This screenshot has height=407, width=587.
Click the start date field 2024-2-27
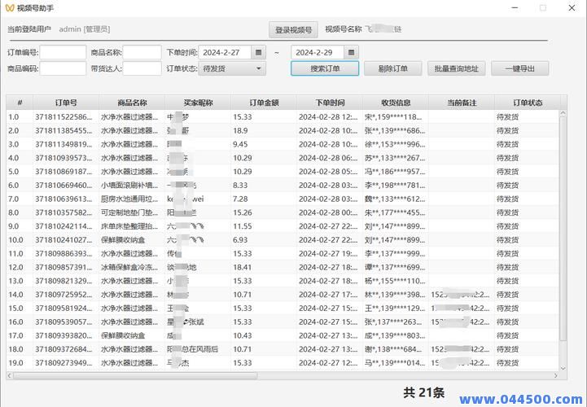(x=225, y=52)
